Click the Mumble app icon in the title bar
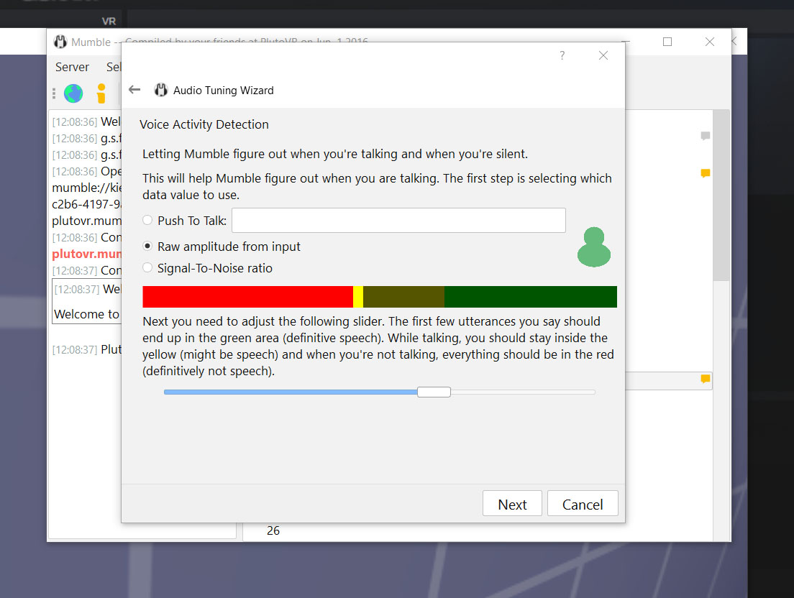 pos(60,42)
